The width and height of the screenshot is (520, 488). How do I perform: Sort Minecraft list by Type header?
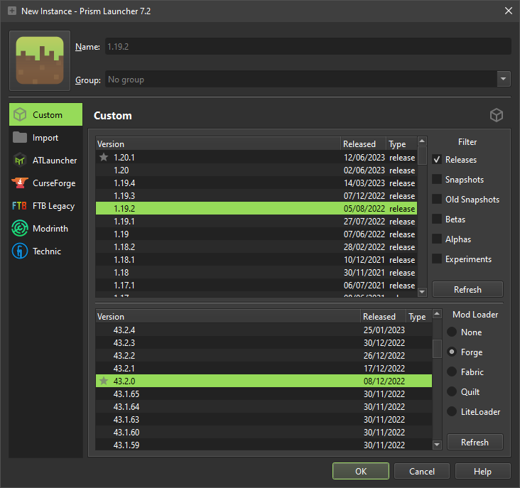coord(401,144)
